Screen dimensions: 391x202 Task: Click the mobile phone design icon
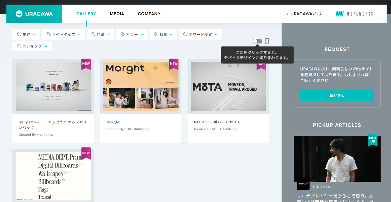[x=267, y=41]
